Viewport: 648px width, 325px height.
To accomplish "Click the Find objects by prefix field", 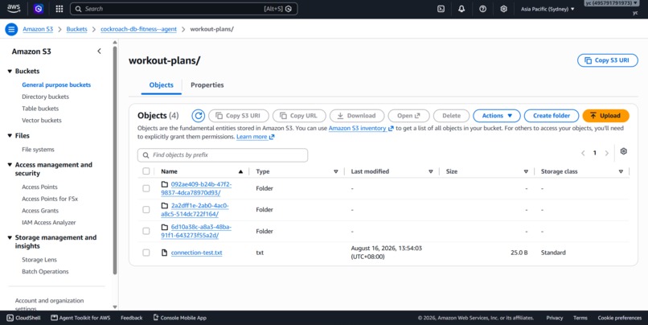I will tap(223, 155).
